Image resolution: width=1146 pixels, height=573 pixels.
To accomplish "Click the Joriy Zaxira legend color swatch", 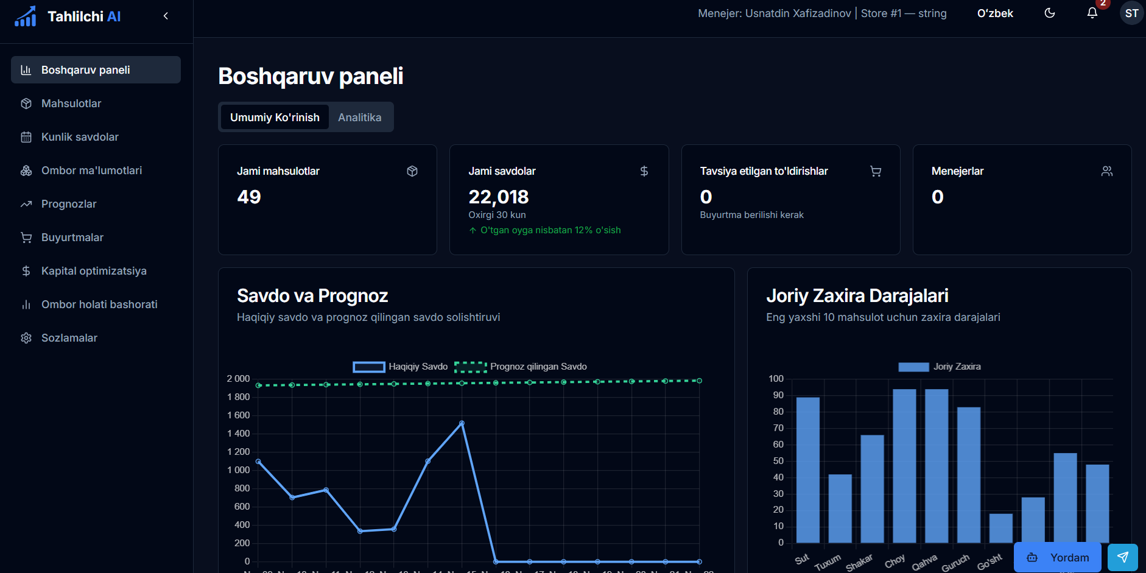I will 913,367.
